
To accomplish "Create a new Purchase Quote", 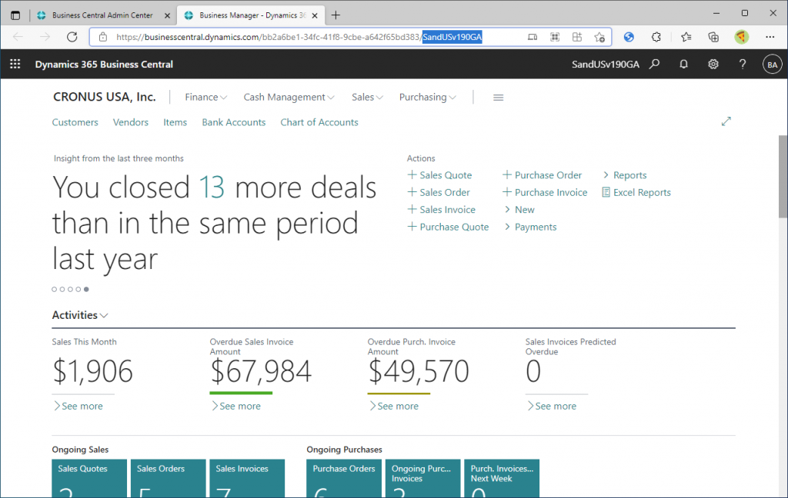I will click(448, 227).
